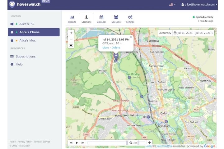Open the Privacy Policy footer link

tap(25, 142)
